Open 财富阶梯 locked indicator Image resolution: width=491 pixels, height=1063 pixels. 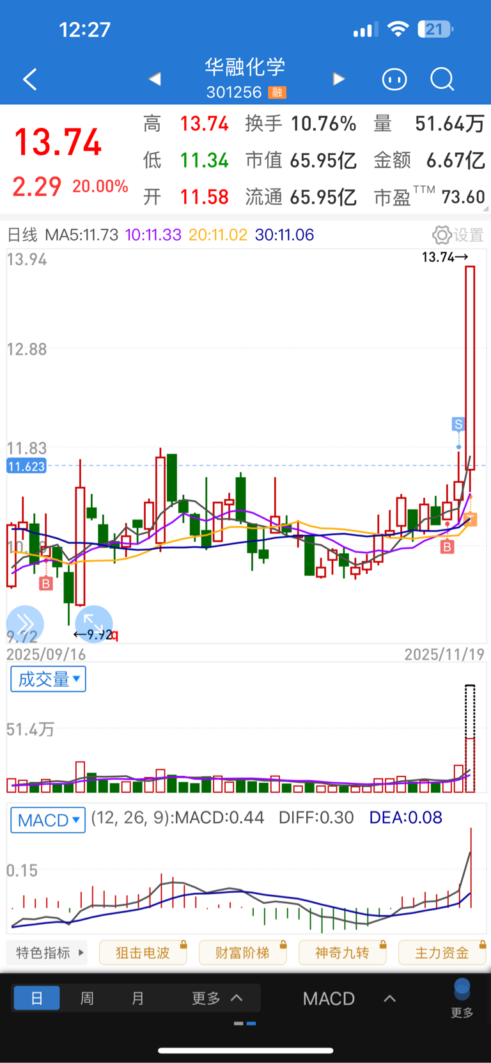click(x=243, y=953)
